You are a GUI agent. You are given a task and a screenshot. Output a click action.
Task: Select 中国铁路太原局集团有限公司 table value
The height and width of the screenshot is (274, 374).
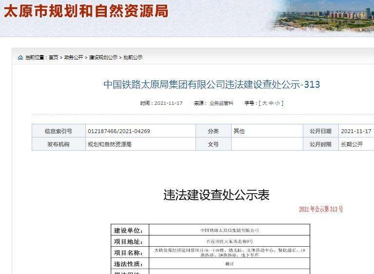(x=230, y=230)
